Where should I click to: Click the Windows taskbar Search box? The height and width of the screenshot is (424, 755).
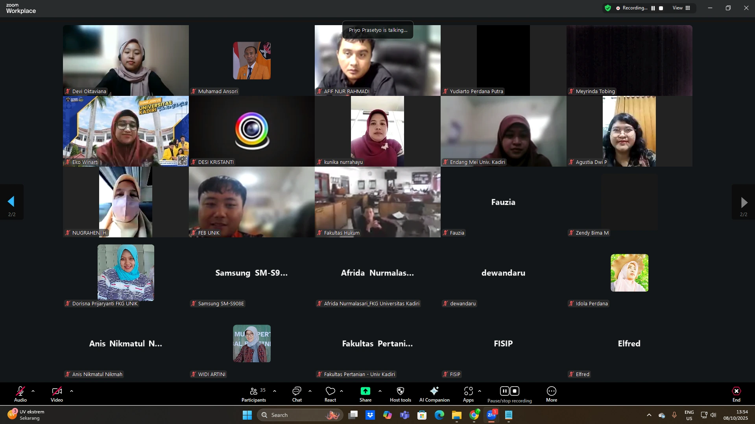299,415
